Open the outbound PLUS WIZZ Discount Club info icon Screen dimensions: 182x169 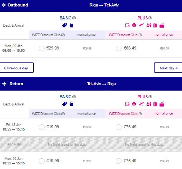pos(140,35)
